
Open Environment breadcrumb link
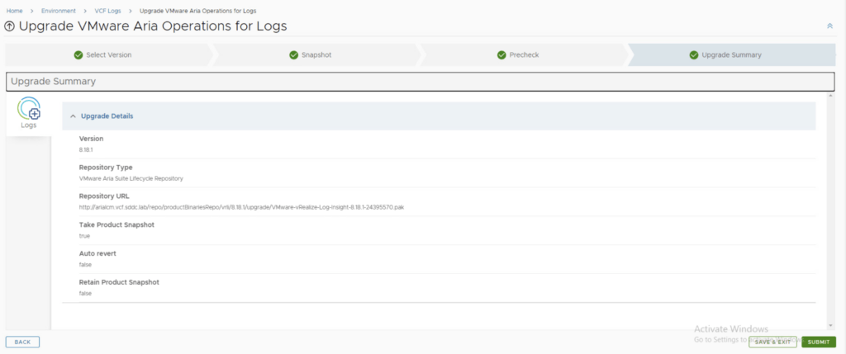(x=59, y=11)
